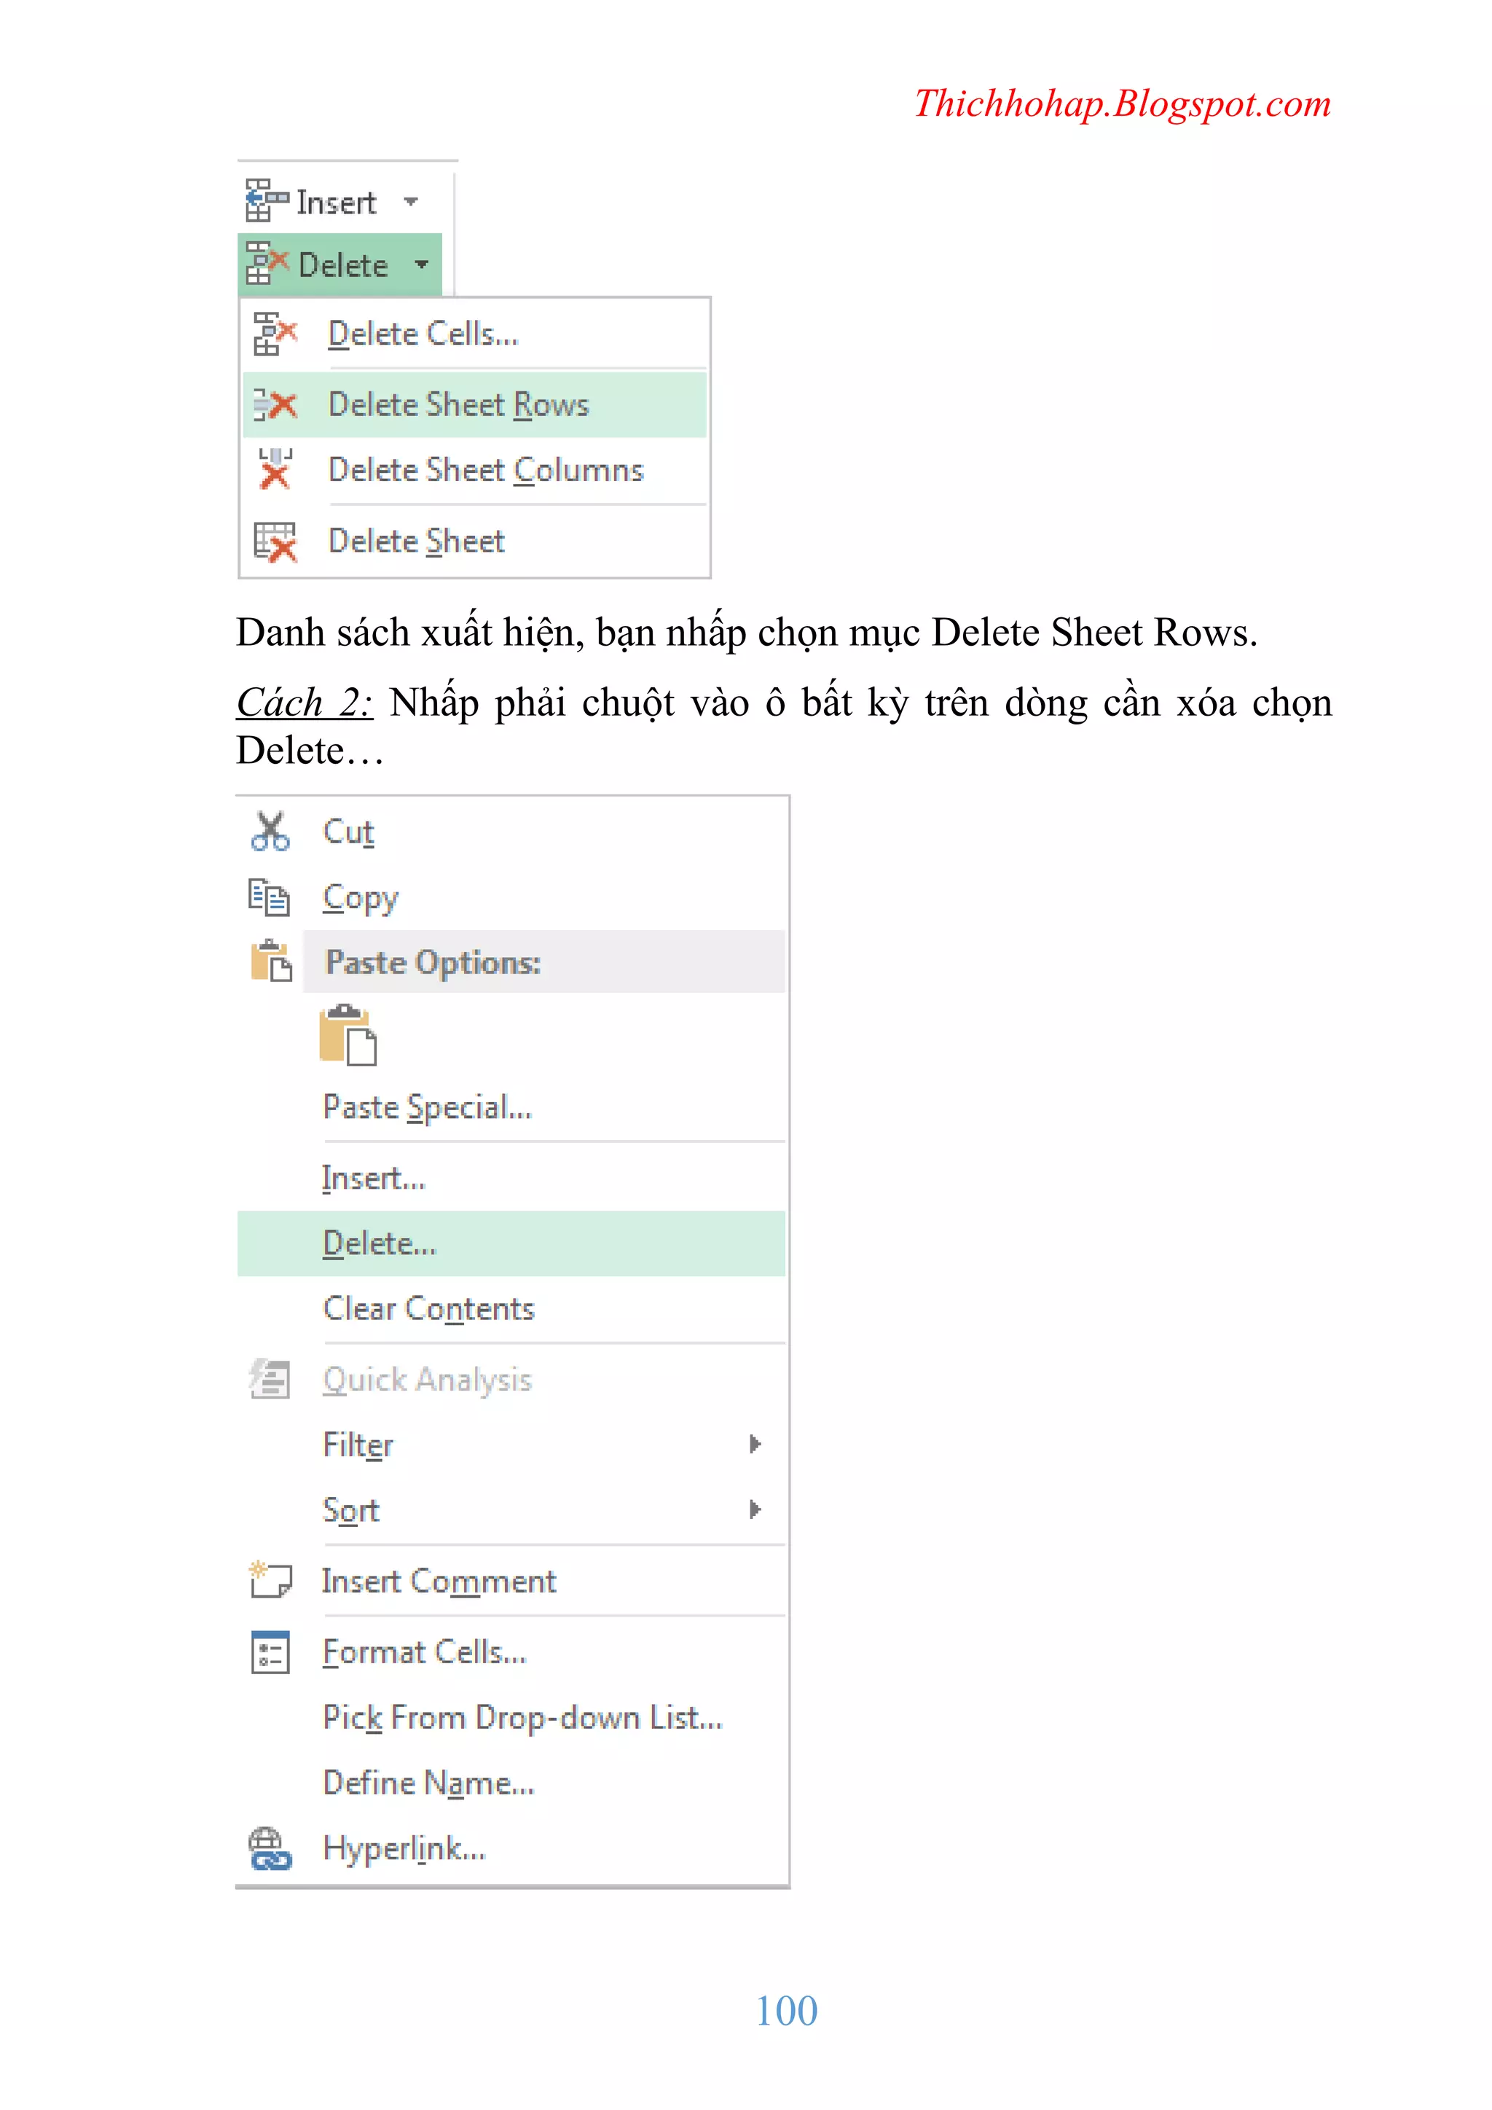Click the Delete Cells... menu icon

tap(275, 334)
